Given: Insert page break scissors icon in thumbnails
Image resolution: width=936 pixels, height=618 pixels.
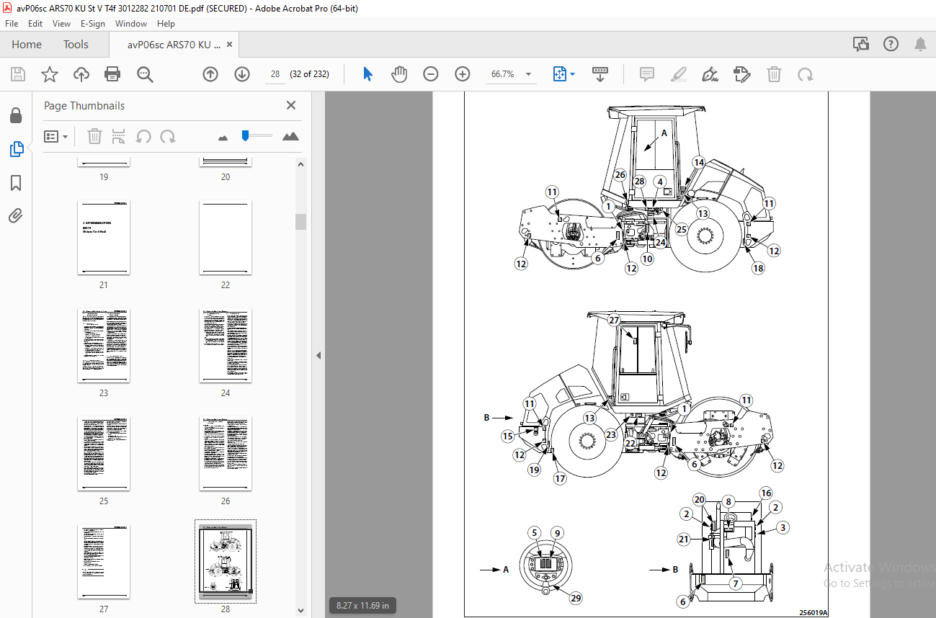Looking at the screenshot, I should pos(119,136).
